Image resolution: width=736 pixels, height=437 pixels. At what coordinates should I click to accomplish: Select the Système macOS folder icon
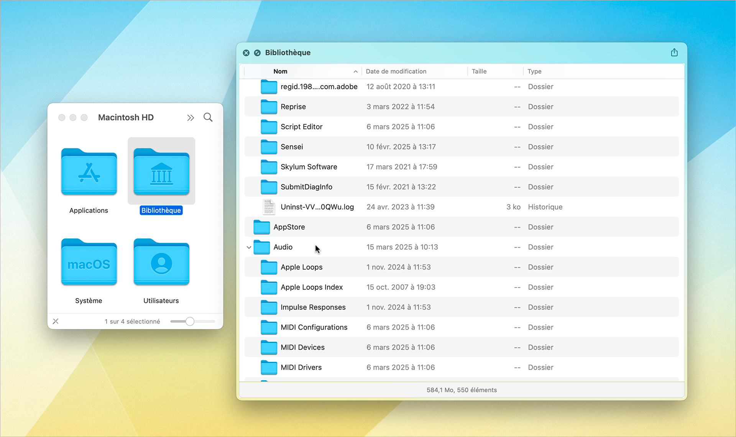coord(89,263)
